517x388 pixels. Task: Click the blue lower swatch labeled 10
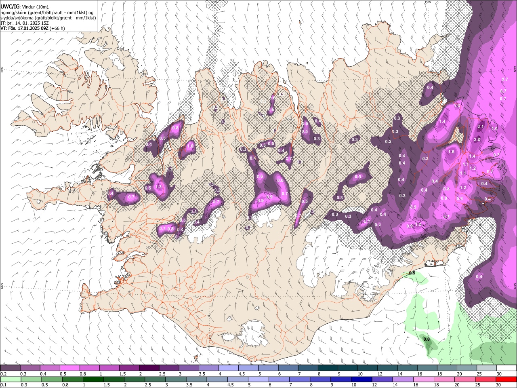pyautogui.click(x=361, y=379)
